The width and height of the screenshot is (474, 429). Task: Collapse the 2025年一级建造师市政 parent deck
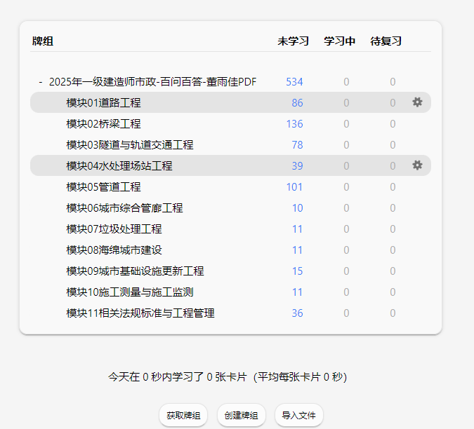pos(40,82)
